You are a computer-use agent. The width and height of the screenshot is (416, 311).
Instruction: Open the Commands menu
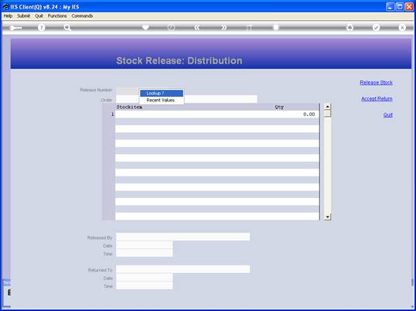[82, 16]
